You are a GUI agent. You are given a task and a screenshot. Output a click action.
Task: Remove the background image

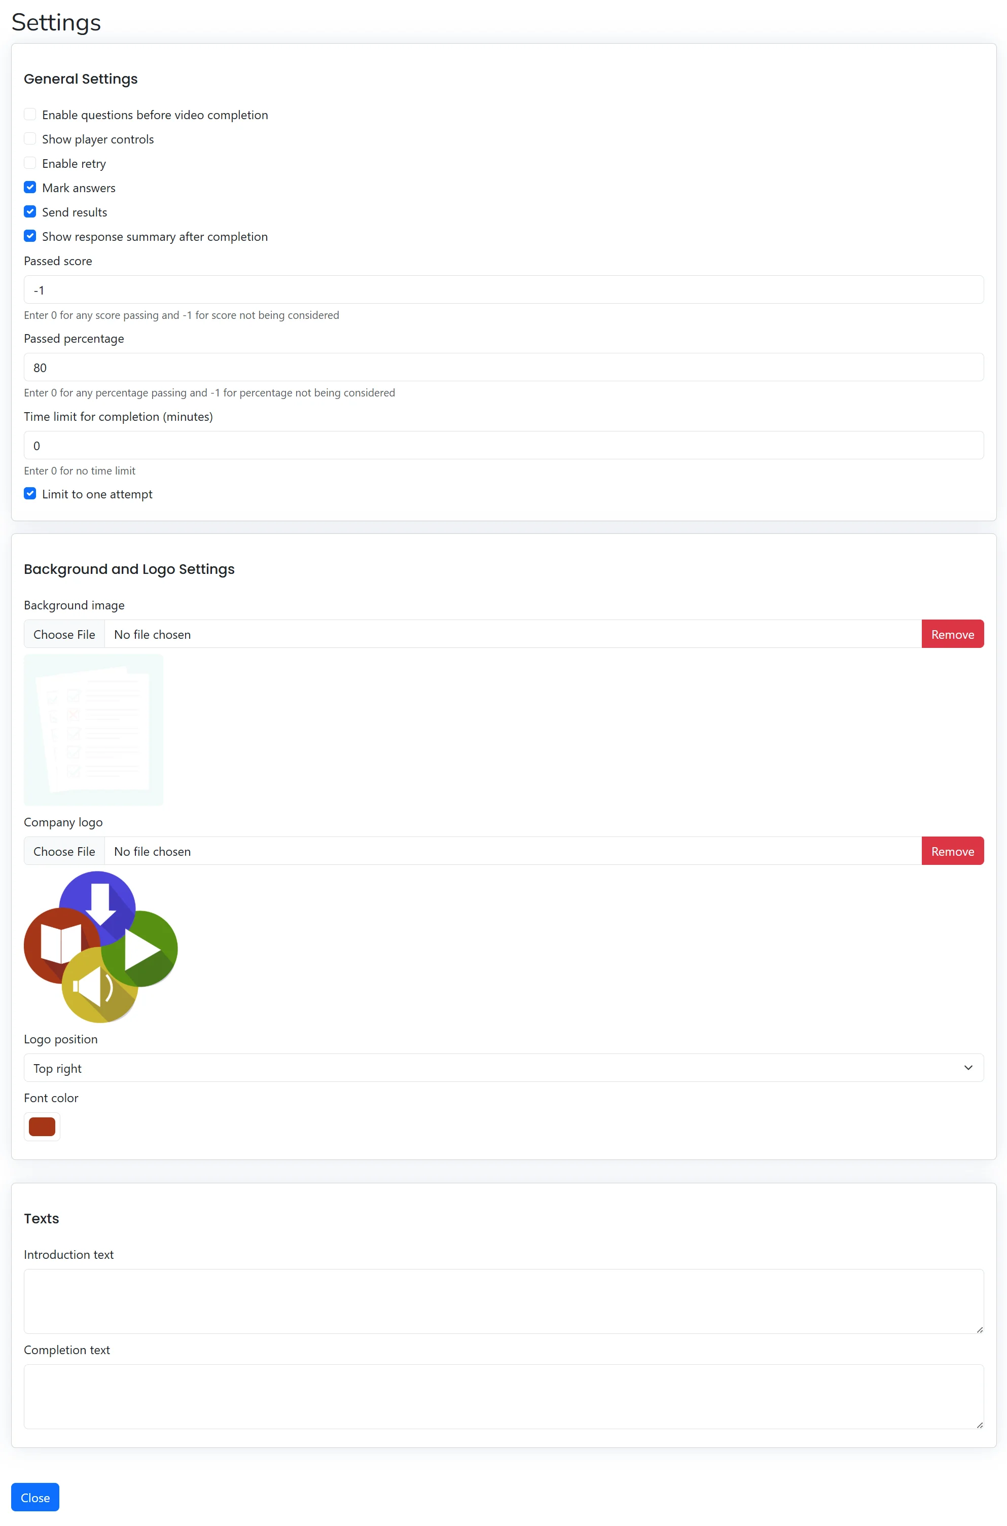[x=952, y=634]
